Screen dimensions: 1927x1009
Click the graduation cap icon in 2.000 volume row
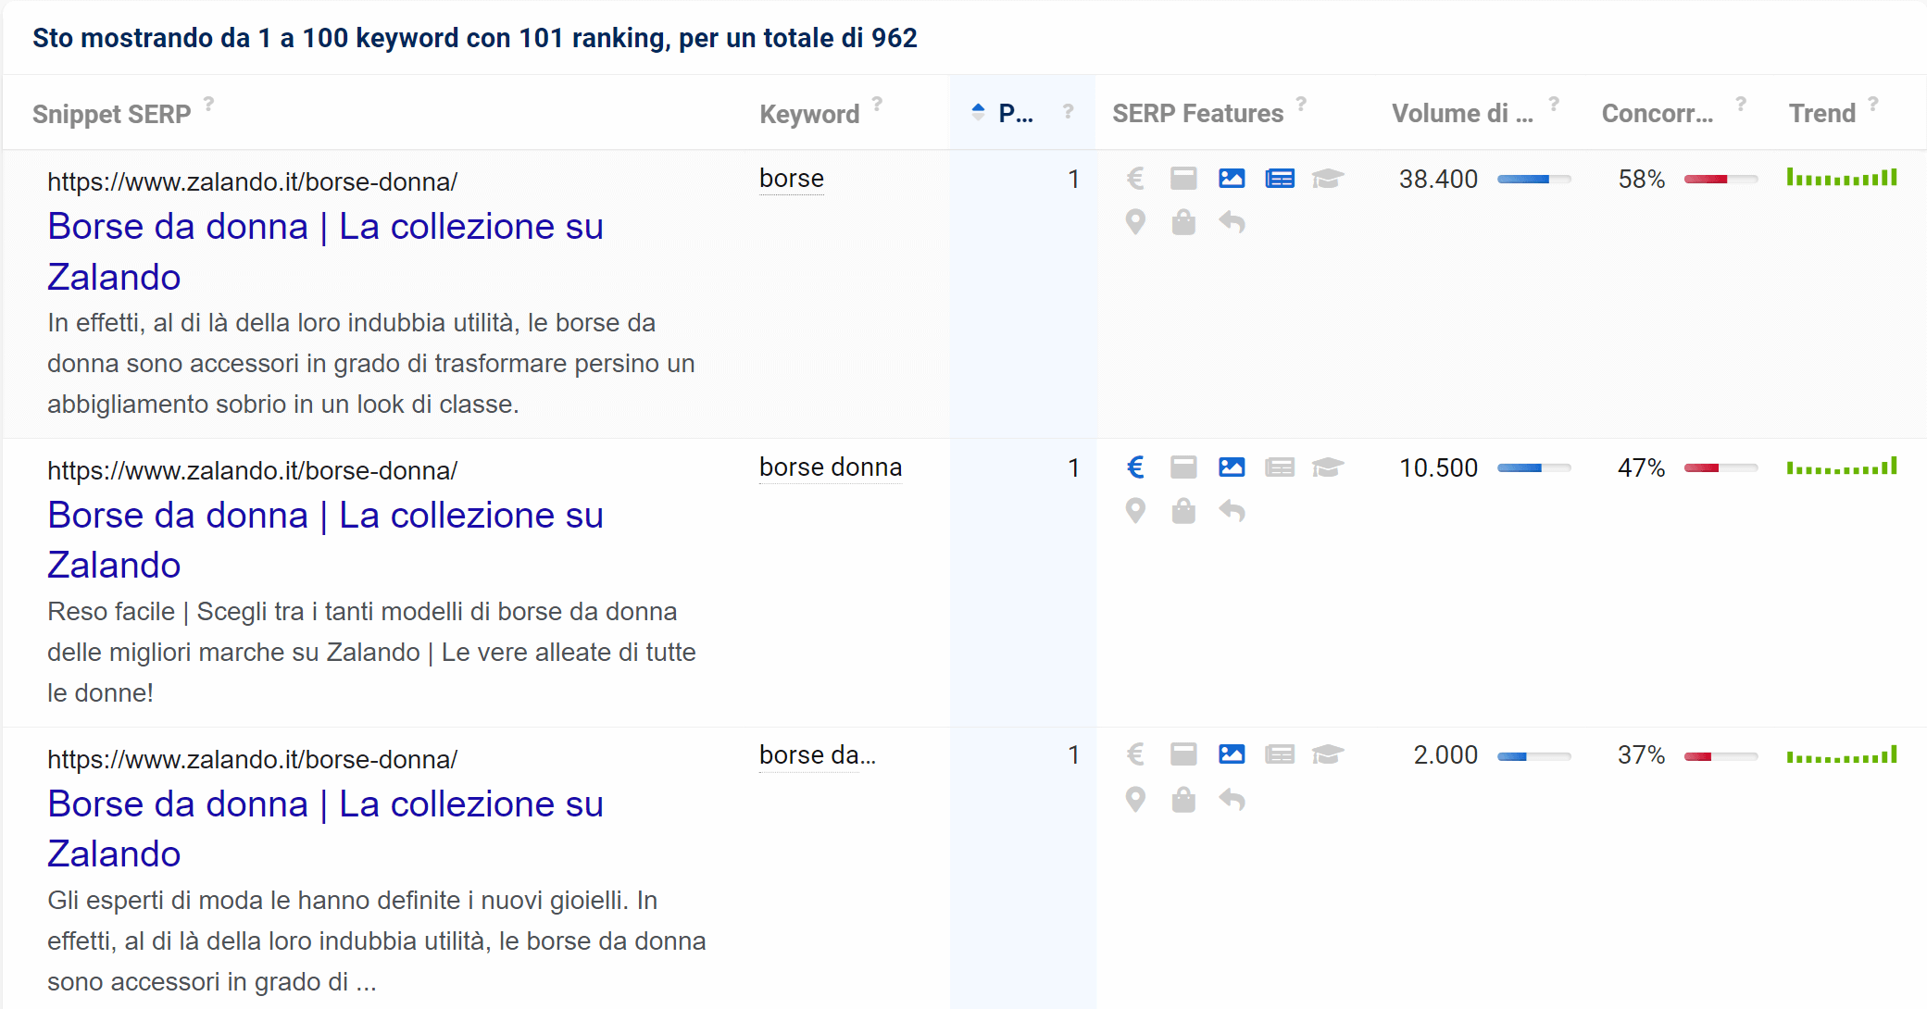pyautogui.click(x=1328, y=754)
